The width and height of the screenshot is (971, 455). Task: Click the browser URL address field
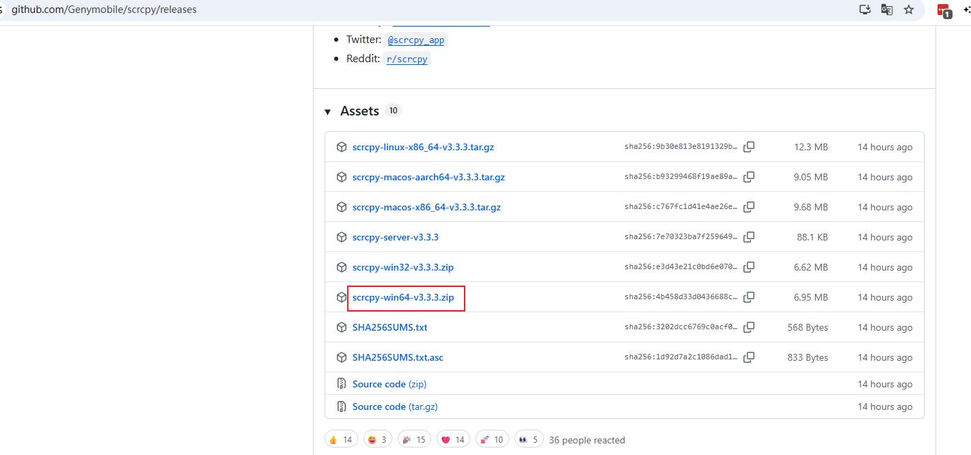pos(410,10)
